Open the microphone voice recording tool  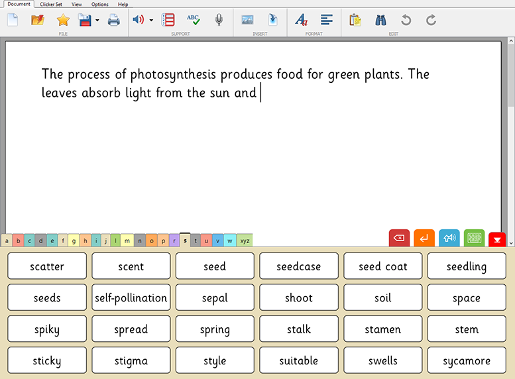coord(219,20)
